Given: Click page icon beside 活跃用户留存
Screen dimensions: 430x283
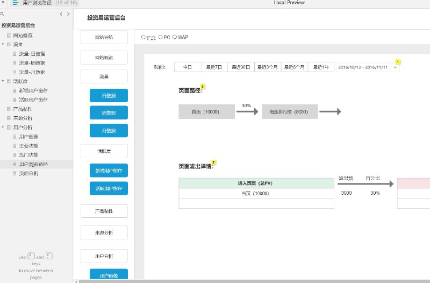Looking at the screenshot, I should [15, 100].
